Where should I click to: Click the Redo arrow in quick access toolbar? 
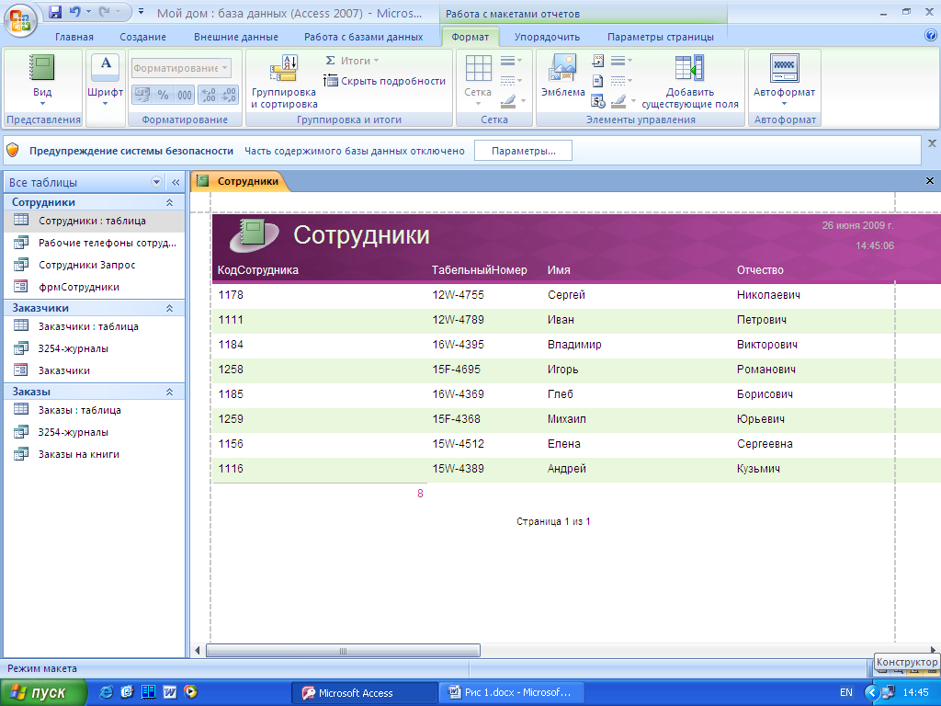point(105,11)
